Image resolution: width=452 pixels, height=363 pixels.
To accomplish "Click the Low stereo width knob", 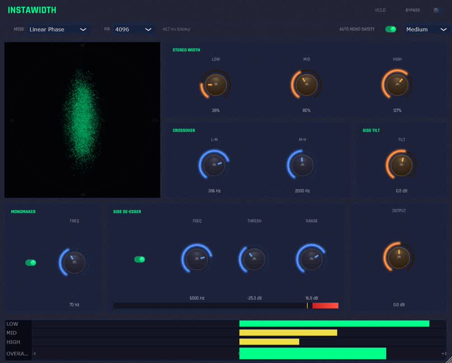I will (216, 85).
